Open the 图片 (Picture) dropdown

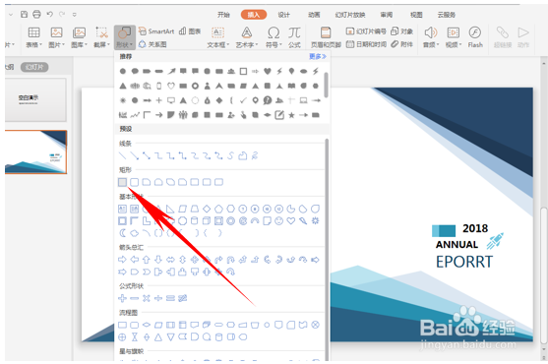pyautogui.click(x=57, y=37)
